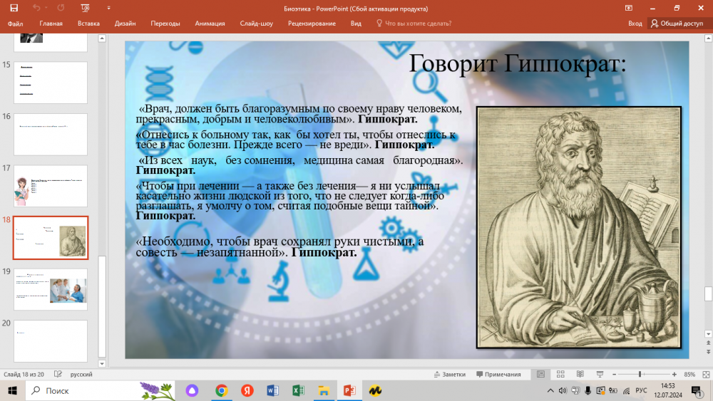This screenshot has width=713, height=401.
Task: Click the Вход sign-in link
Action: pyautogui.click(x=635, y=24)
